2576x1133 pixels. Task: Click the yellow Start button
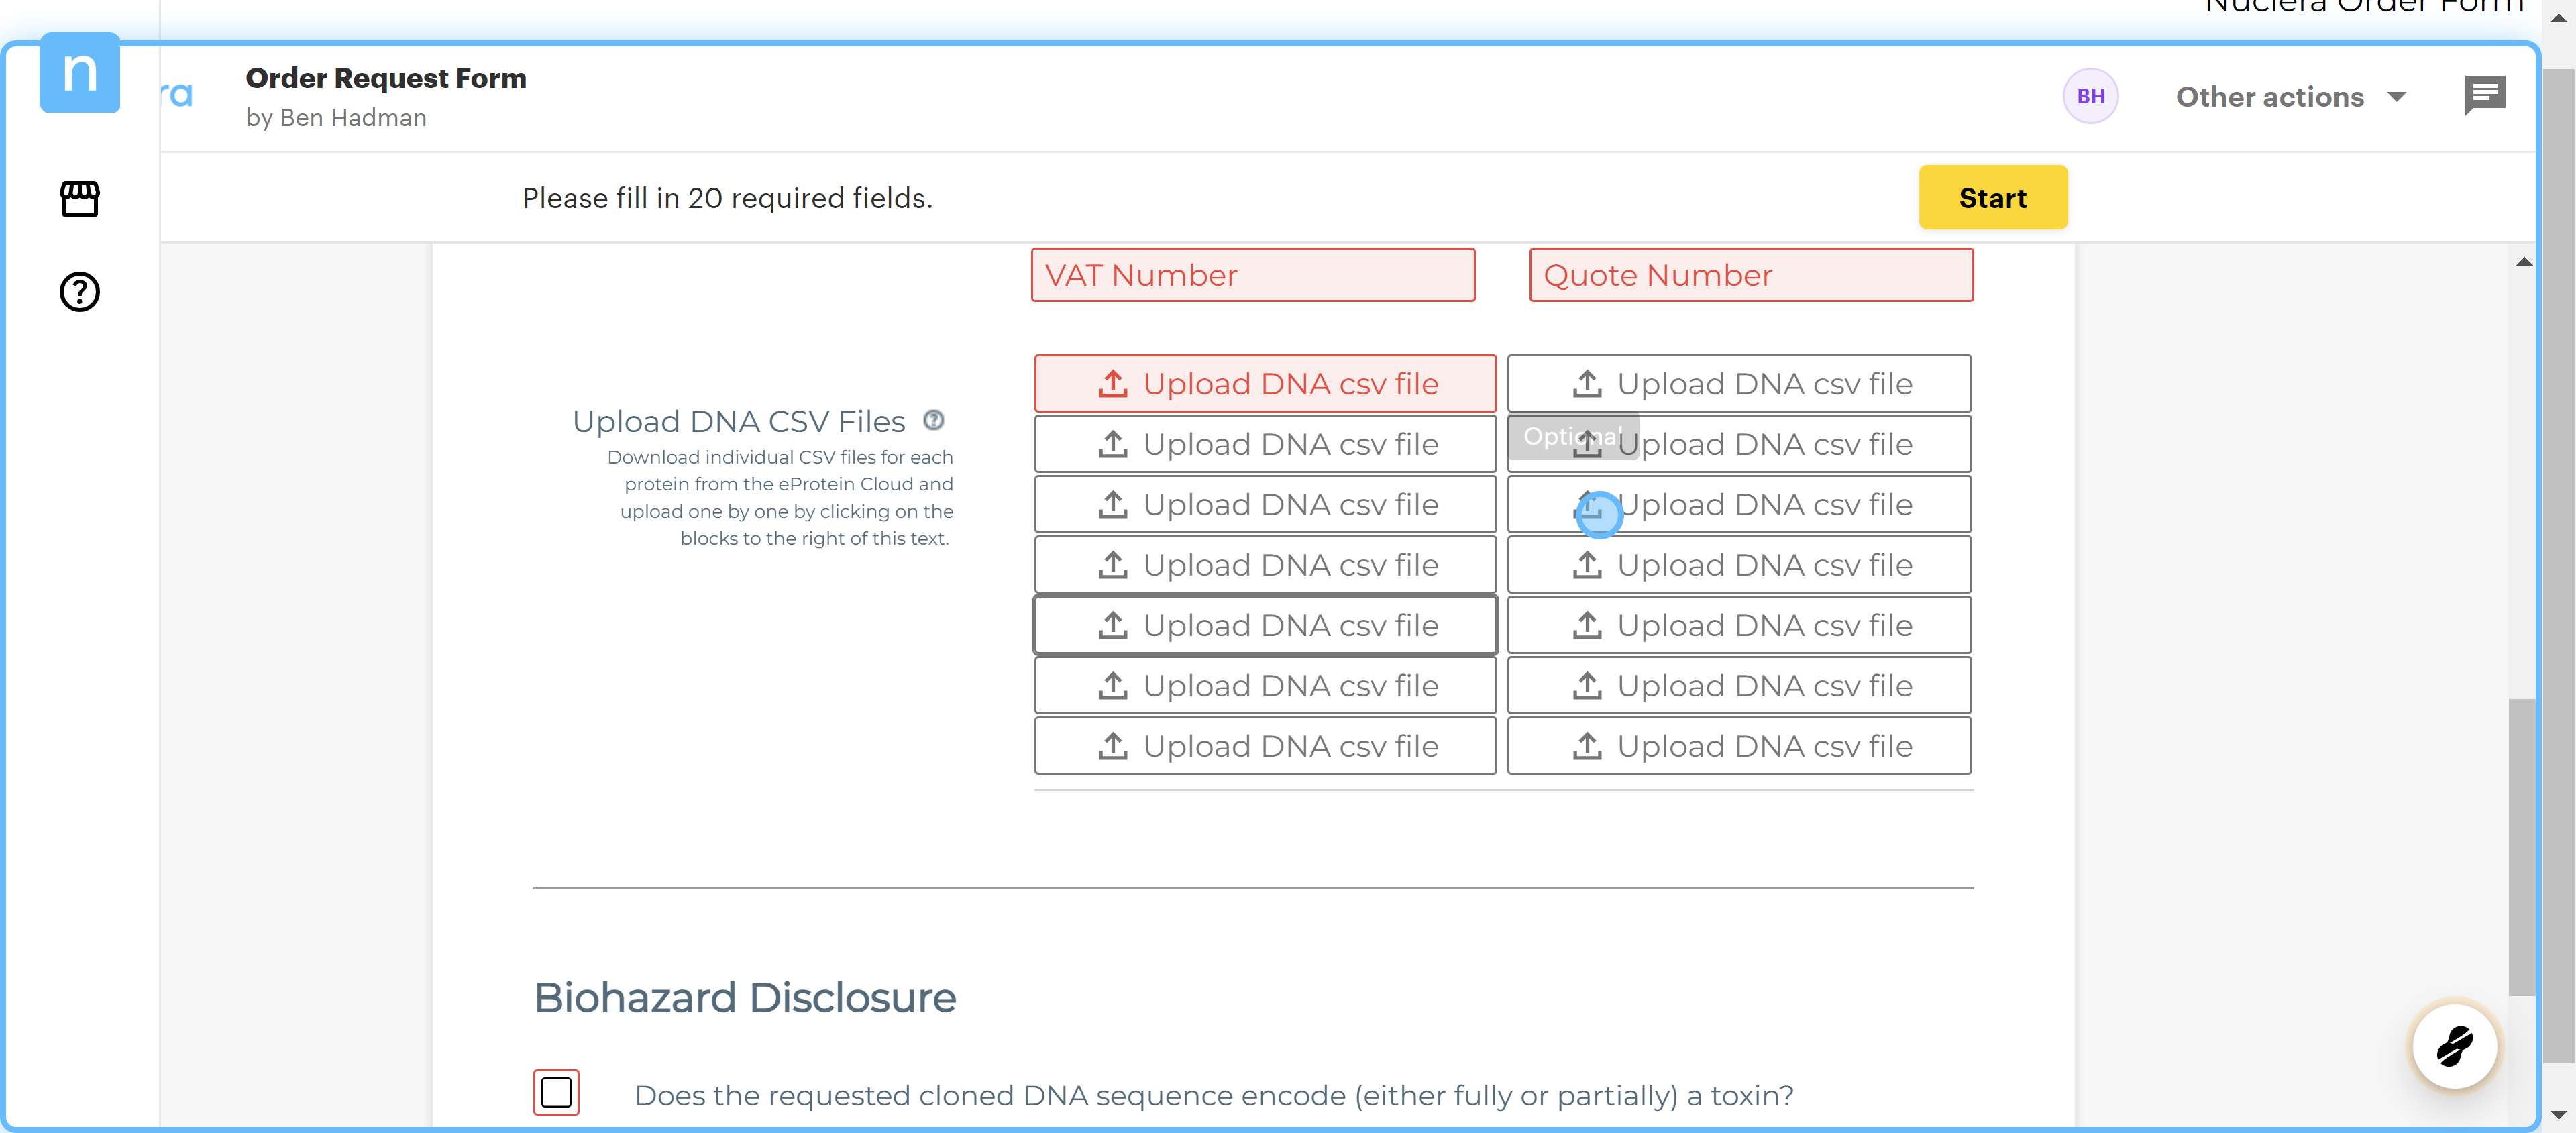point(1992,198)
